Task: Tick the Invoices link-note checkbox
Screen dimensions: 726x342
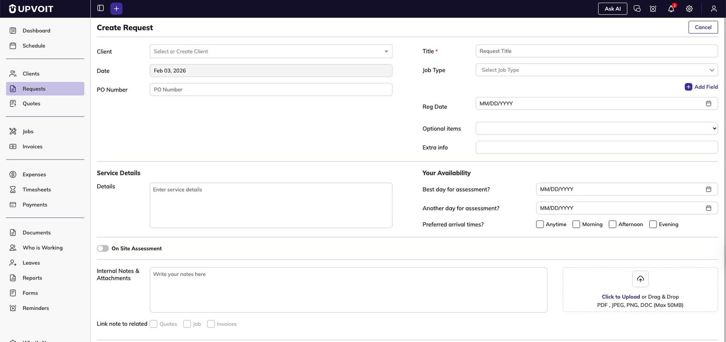Action: click(x=211, y=324)
